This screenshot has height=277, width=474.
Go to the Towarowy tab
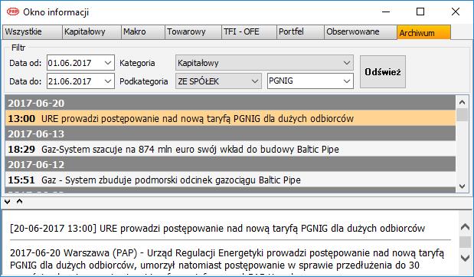pos(193,32)
